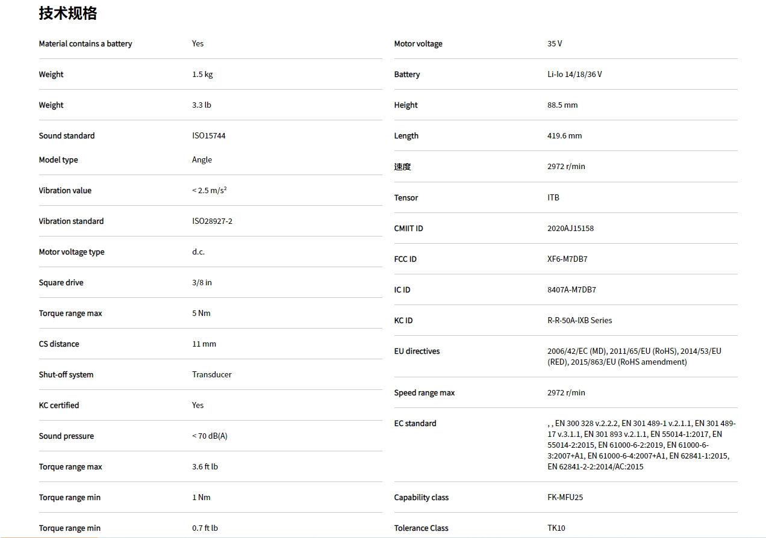Select the CMIIT ID value 2020AJ15158
766x538 pixels.
(x=570, y=228)
